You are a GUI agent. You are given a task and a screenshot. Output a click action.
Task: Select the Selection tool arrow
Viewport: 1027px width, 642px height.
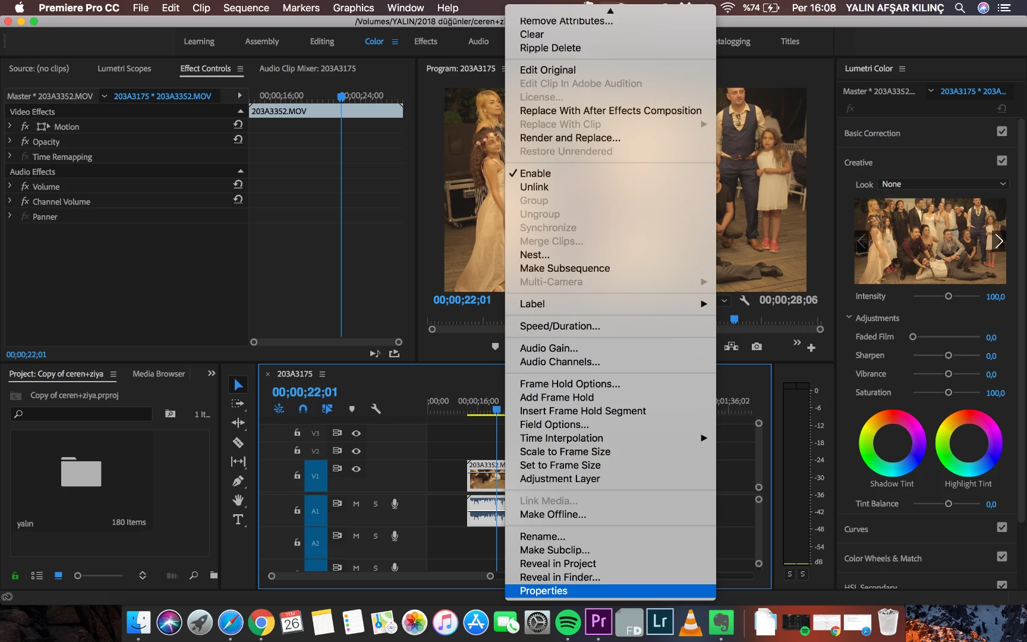pyautogui.click(x=238, y=385)
